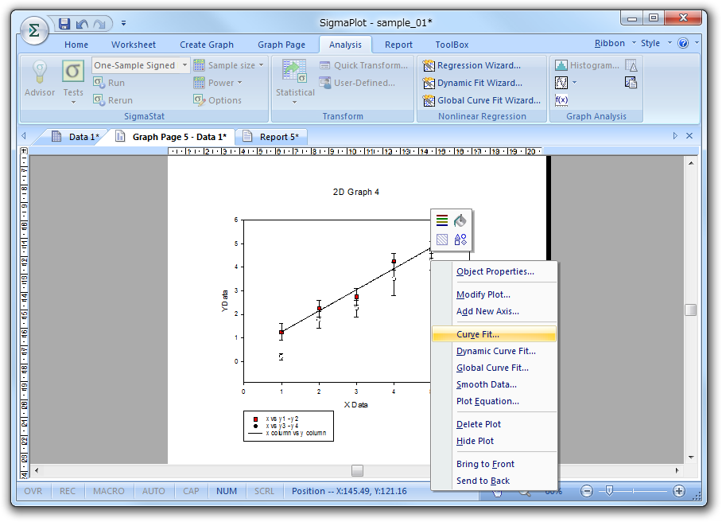Expand the Customize Quick Access Toolbar arrow
This screenshot has height=522, width=722.
(123, 23)
